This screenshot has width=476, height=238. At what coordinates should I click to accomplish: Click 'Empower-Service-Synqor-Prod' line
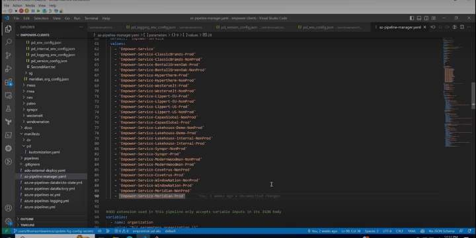coord(150,154)
